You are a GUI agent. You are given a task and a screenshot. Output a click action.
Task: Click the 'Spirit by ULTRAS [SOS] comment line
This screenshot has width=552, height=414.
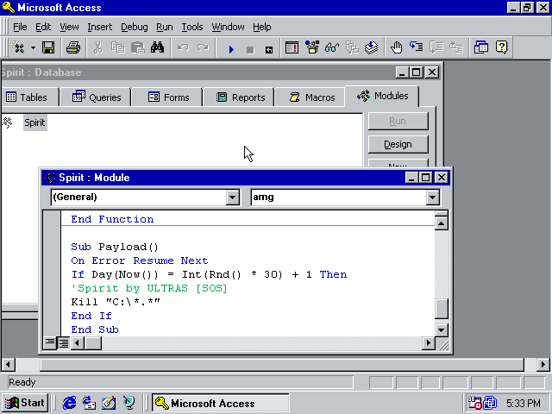point(149,288)
